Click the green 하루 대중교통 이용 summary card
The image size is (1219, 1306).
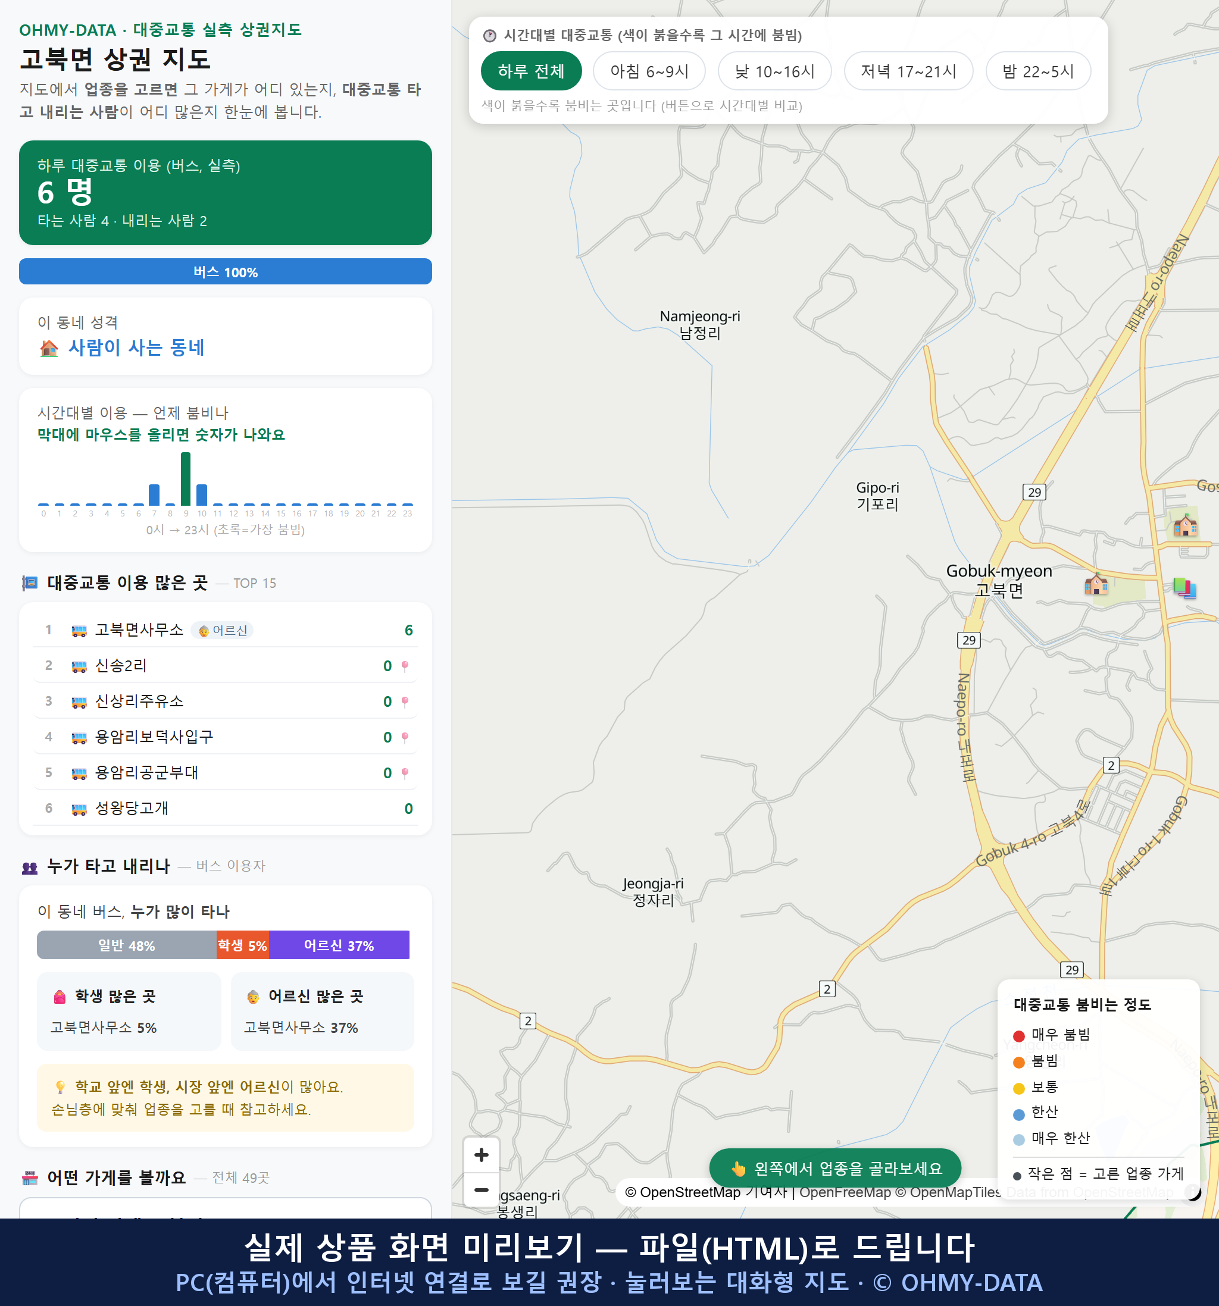pyautogui.click(x=226, y=193)
